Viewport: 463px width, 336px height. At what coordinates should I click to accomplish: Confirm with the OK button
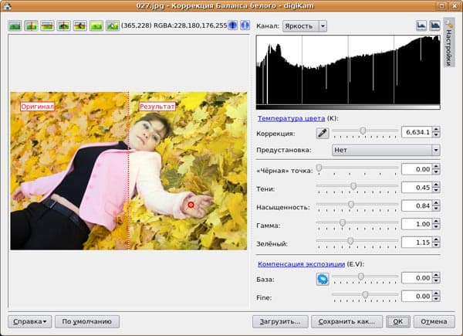coord(397,321)
